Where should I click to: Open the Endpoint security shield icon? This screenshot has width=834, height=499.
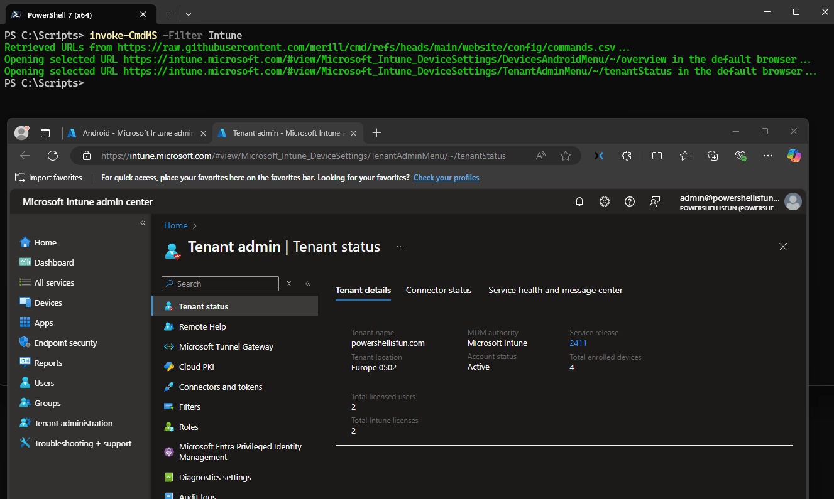[x=25, y=343]
